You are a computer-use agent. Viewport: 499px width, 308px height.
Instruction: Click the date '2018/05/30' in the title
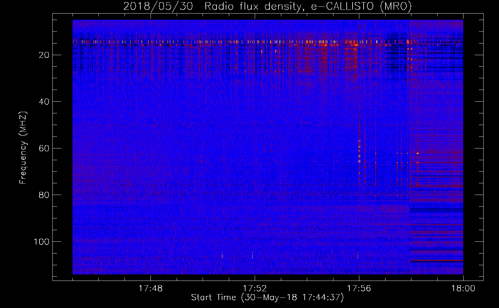point(158,6)
